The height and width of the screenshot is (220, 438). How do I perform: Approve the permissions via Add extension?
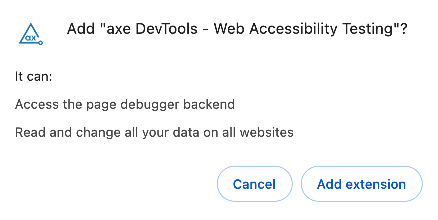pos(361,184)
